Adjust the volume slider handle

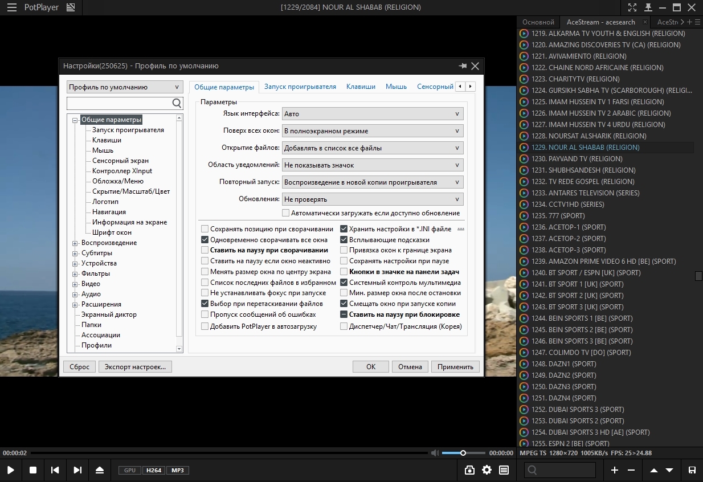(x=463, y=453)
